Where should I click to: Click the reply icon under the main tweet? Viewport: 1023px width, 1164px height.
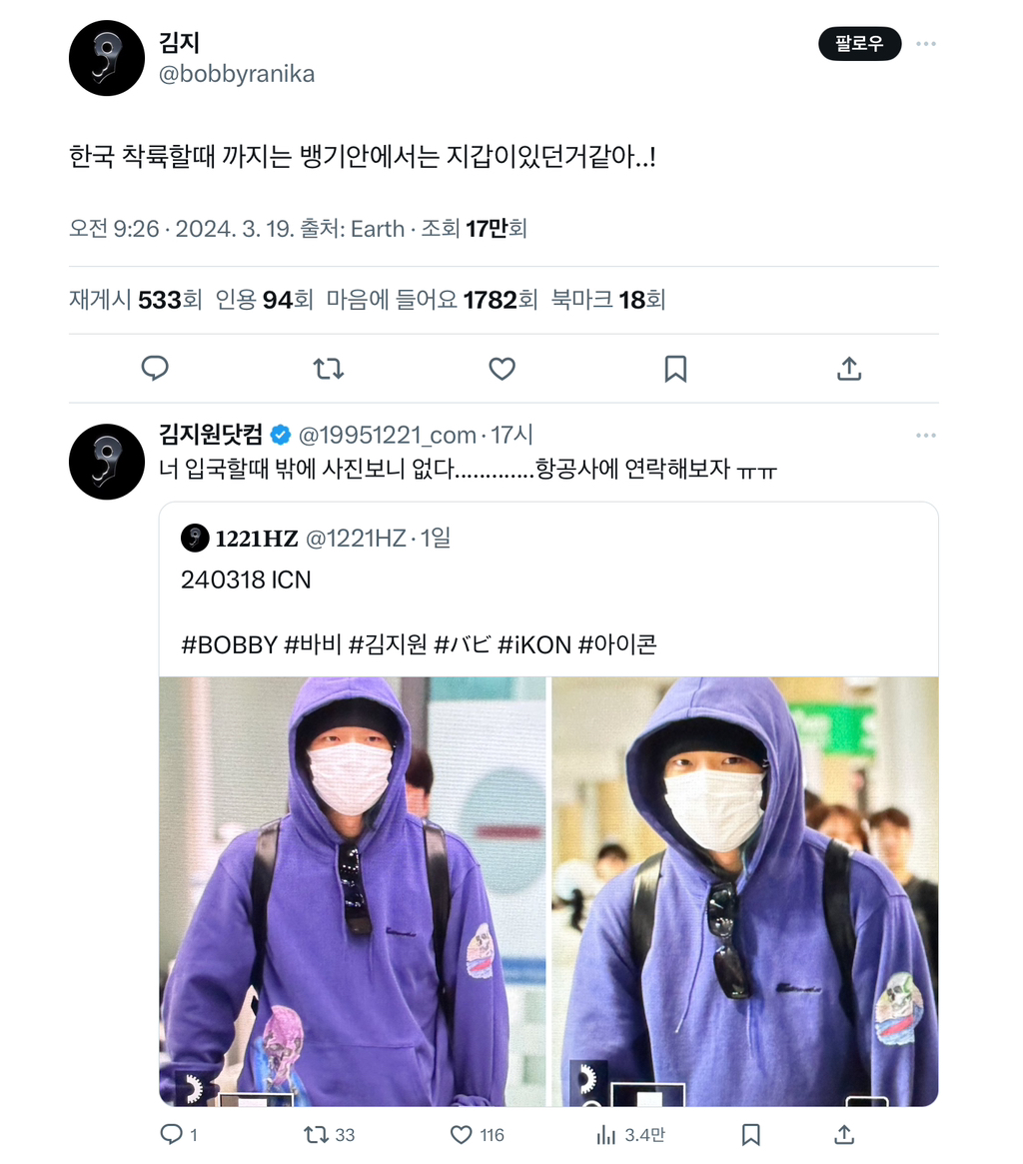(x=155, y=369)
